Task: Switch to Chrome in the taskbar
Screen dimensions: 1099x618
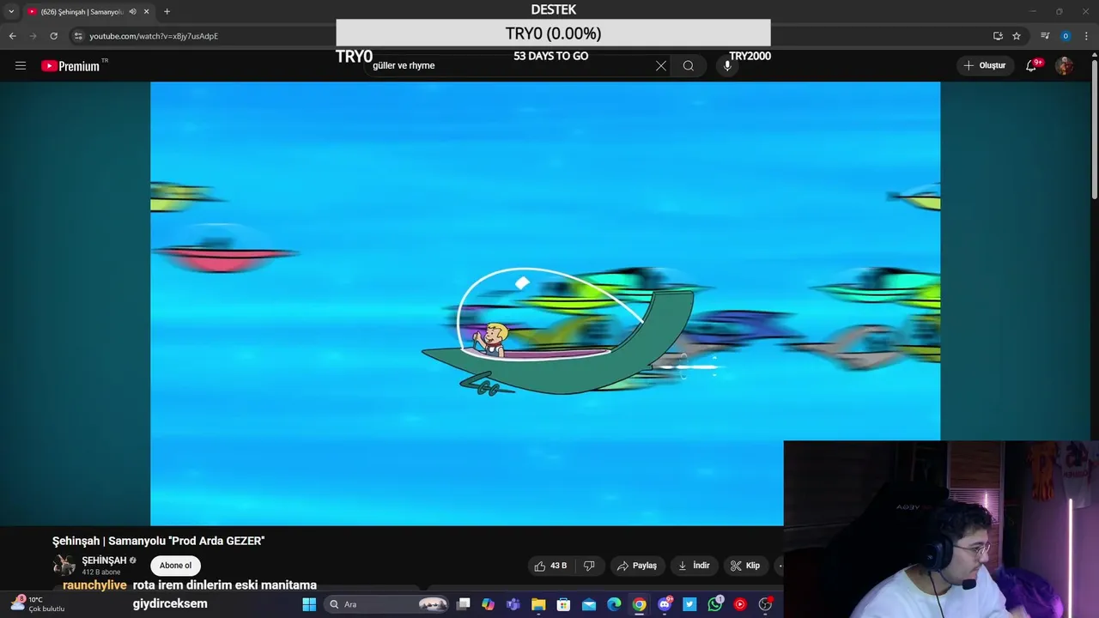Action: pos(640,604)
